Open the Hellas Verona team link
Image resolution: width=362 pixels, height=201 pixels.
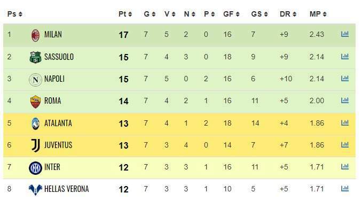[x=67, y=189]
